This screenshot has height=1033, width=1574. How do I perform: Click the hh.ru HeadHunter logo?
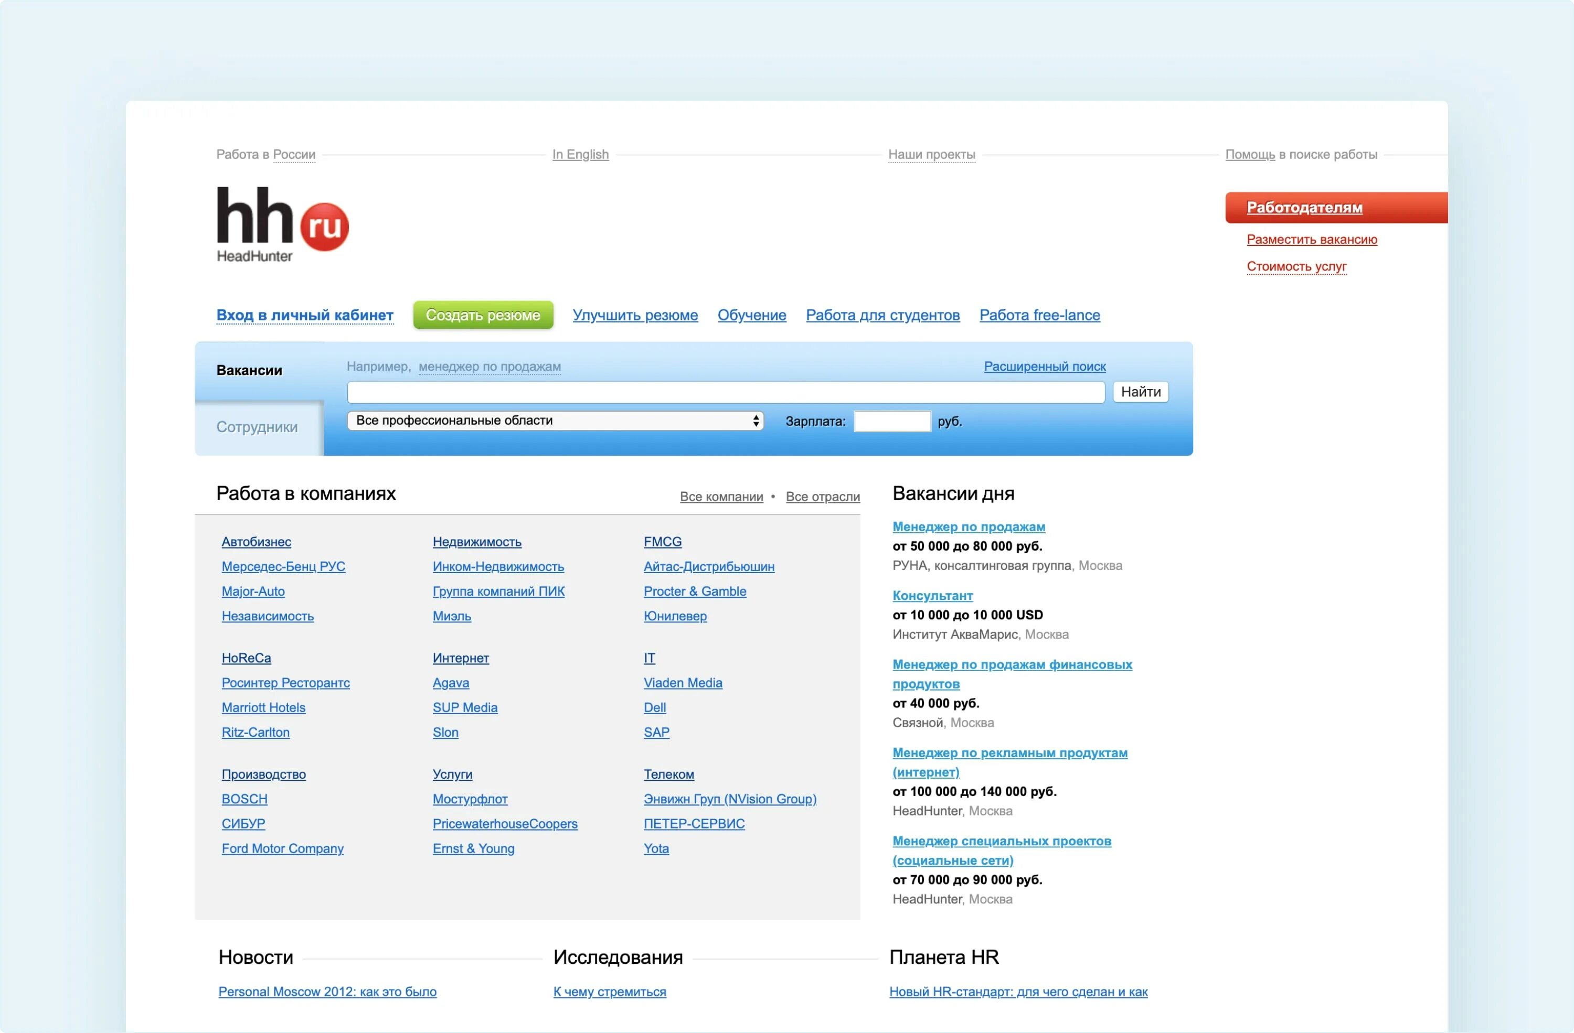coord(282,224)
